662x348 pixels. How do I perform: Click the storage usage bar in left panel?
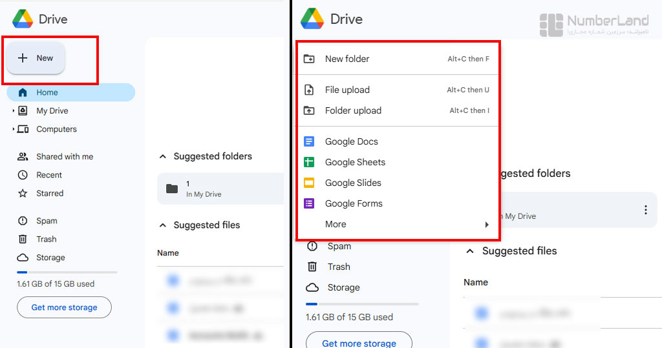pos(67,272)
